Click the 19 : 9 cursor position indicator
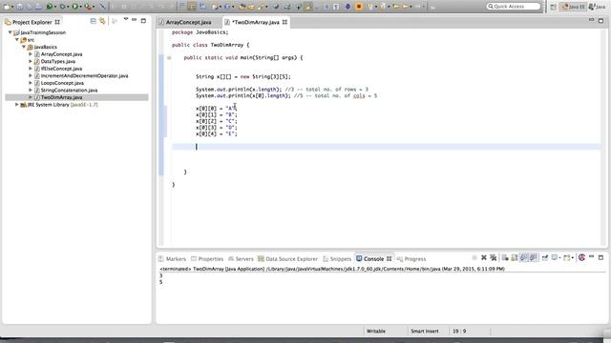This screenshot has height=343, width=611. 459,331
